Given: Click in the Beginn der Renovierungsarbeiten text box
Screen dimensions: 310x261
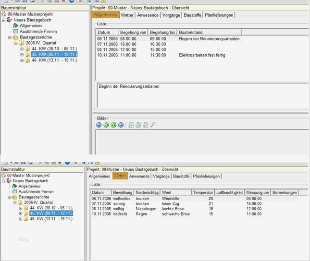Looking at the screenshot, I should pos(203,95).
